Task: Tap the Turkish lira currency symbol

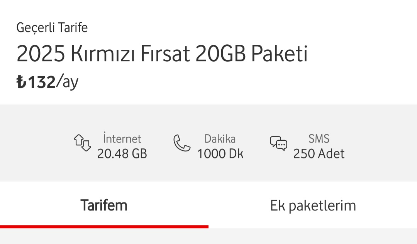Action: point(21,82)
